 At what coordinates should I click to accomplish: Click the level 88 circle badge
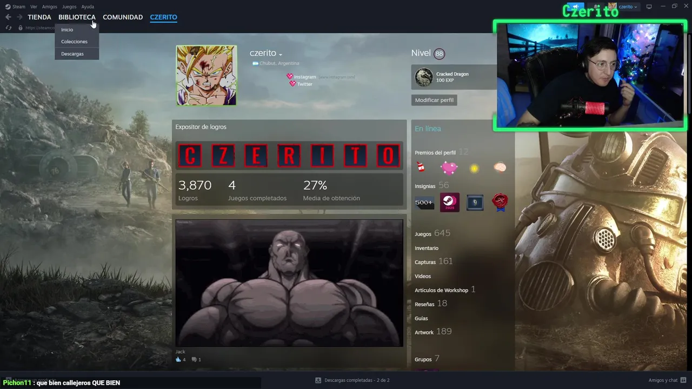click(439, 53)
